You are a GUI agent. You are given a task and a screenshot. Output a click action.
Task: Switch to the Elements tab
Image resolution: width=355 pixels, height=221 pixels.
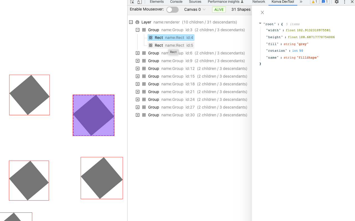[157, 2]
